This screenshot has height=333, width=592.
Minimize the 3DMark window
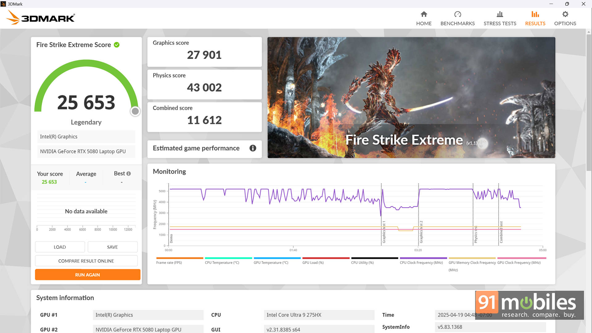pyautogui.click(x=551, y=4)
